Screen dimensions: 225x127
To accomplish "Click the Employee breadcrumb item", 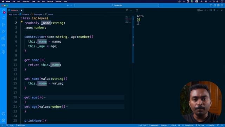I will coord(37,14).
